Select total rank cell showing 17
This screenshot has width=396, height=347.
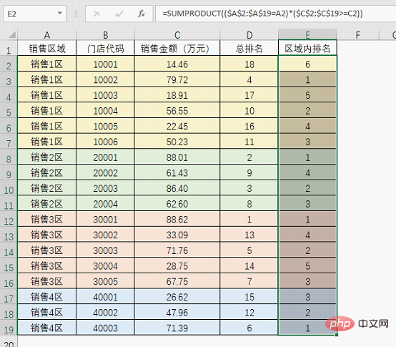click(249, 95)
